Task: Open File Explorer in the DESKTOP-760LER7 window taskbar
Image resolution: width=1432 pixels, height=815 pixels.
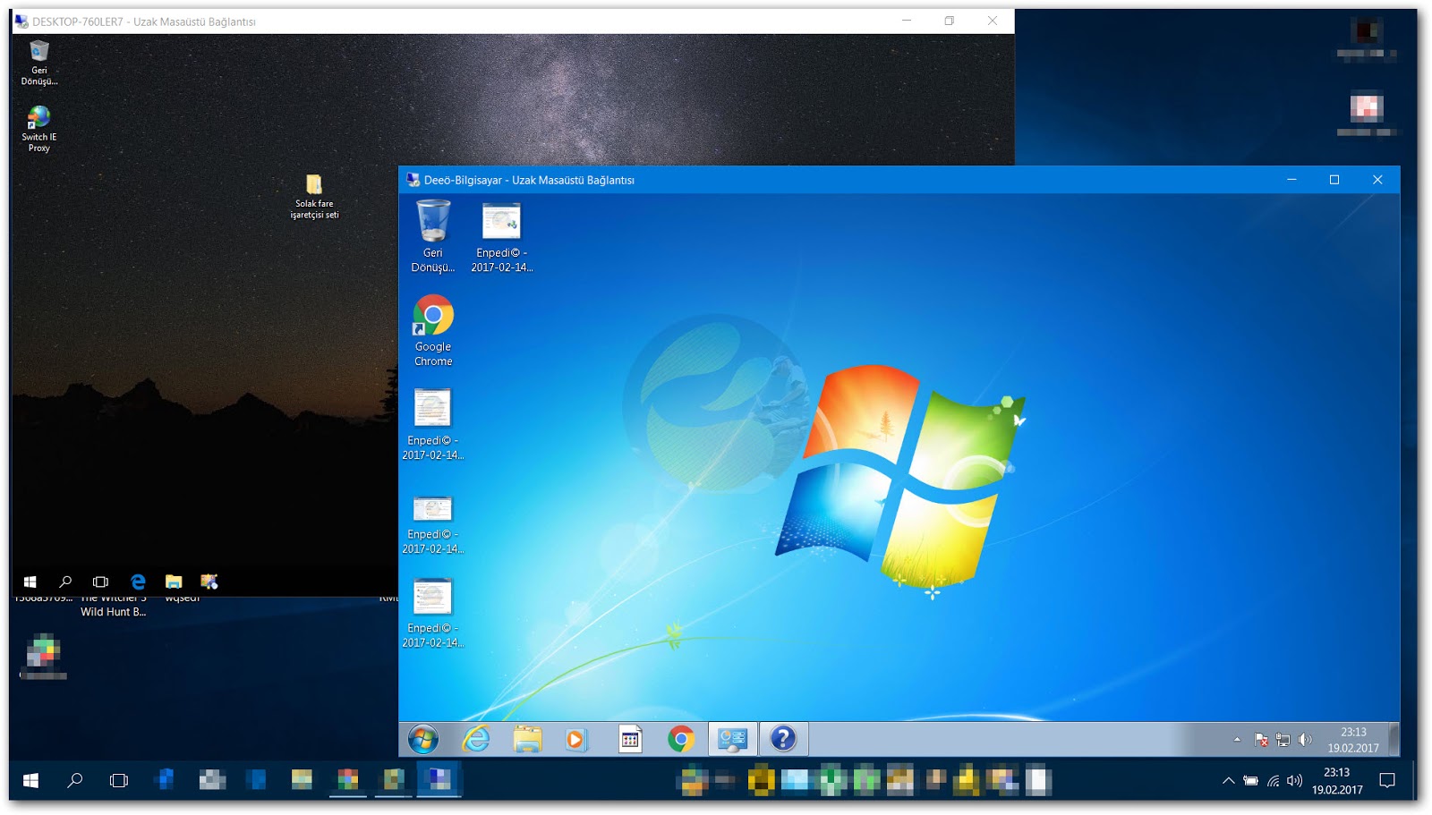Action: [x=174, y=582]
